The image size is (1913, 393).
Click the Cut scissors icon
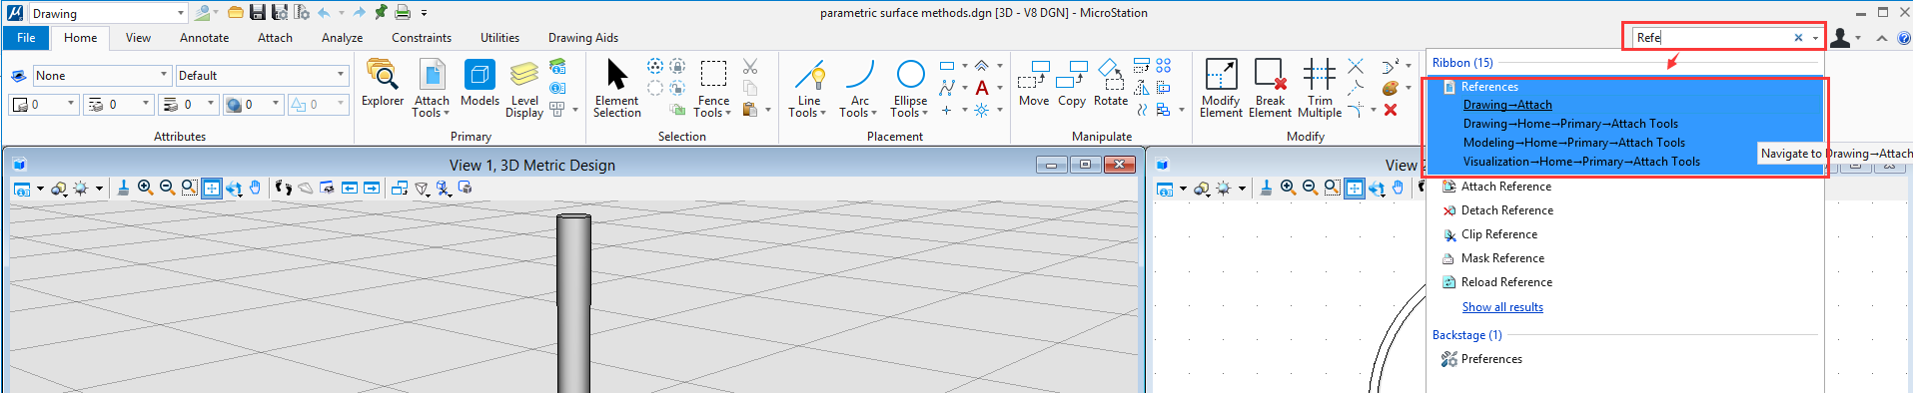coord(750,66)
